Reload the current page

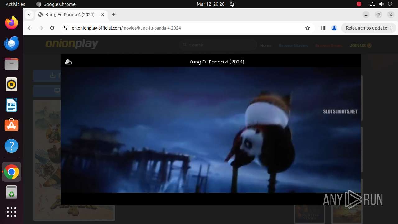[52, 28]
